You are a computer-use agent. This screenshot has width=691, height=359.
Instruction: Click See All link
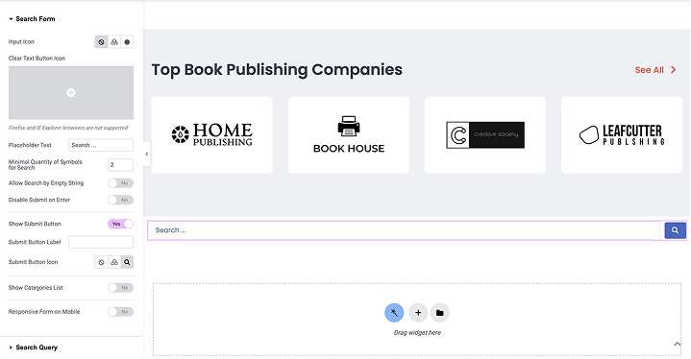(x=649, y=70)
